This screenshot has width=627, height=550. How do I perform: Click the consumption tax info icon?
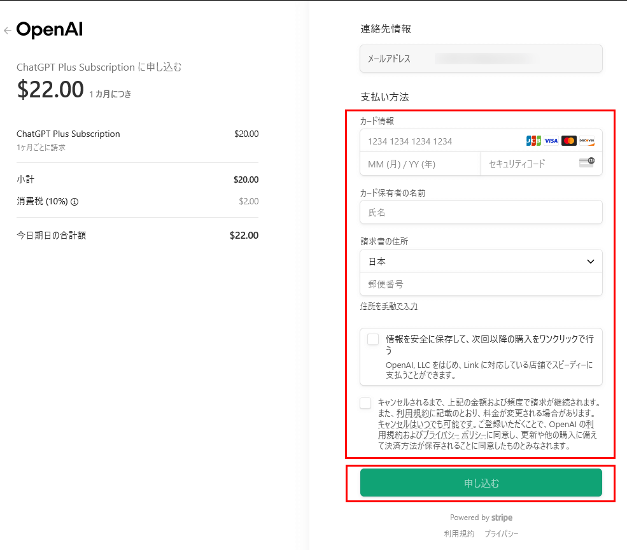(x=74, y=202)
